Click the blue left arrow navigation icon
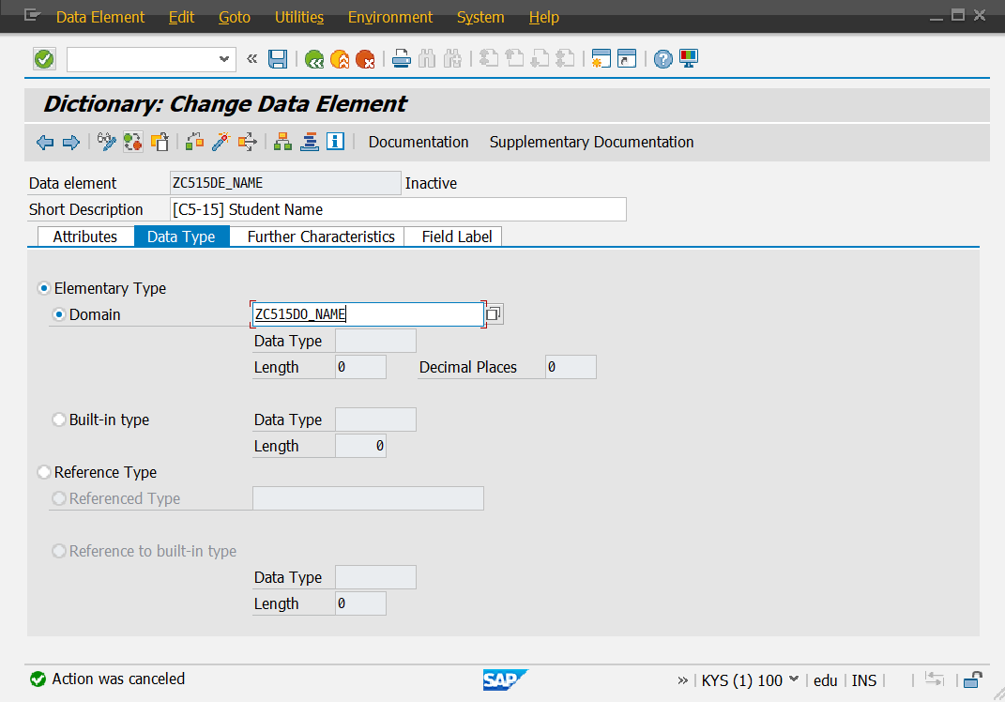The width and height of the screenshot is (1005, 702). (45, 143)
